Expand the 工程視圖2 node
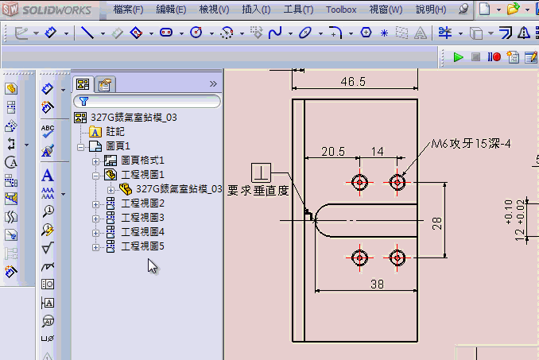Screen dimensions: 539x360 click(x=96, y=204)
